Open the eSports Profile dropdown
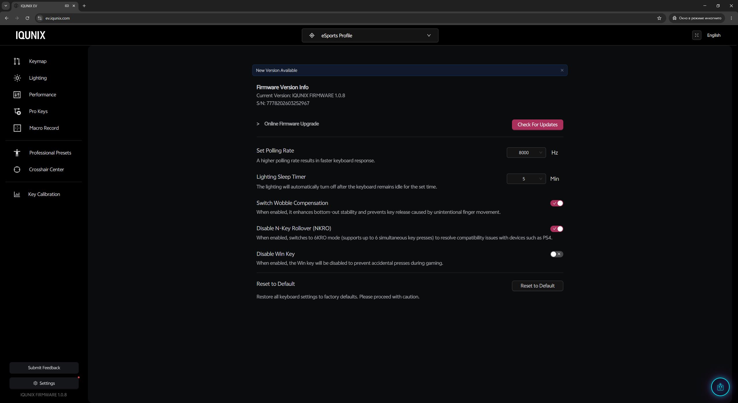 pyautogui.click(x=370, y=35)
